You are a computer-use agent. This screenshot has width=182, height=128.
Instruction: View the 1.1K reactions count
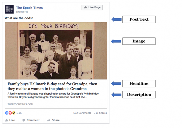(x=19, y=113)
